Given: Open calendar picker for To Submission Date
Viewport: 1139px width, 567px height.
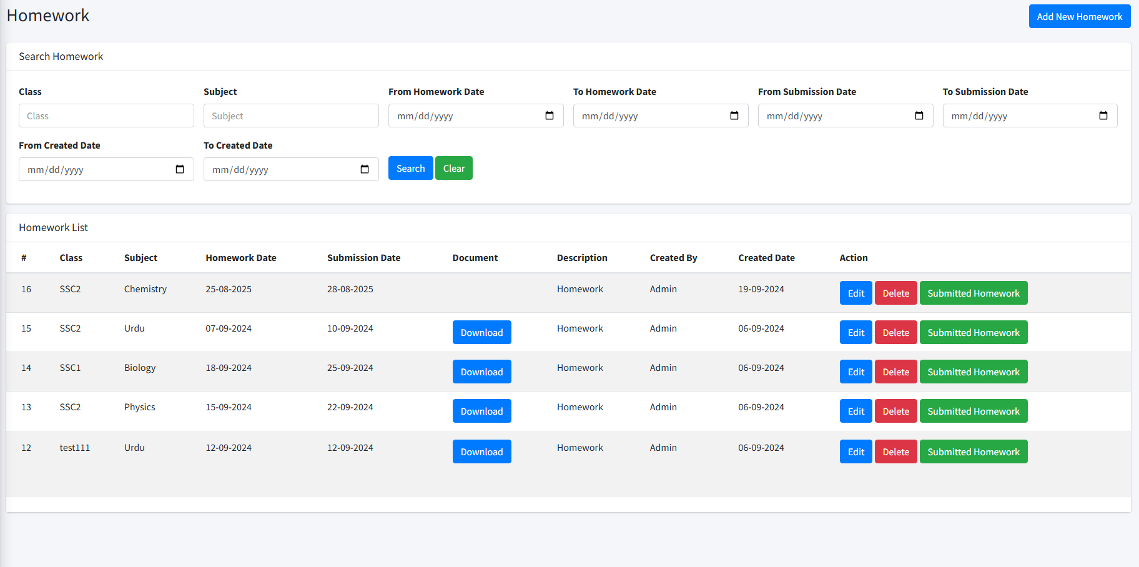Looking at the screenshot, I should (1103, 116).
